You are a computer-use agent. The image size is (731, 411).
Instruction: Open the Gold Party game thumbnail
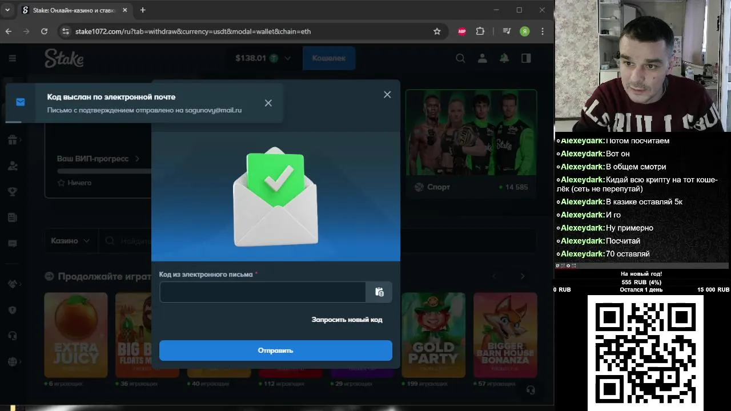click(x=433, y=335)
